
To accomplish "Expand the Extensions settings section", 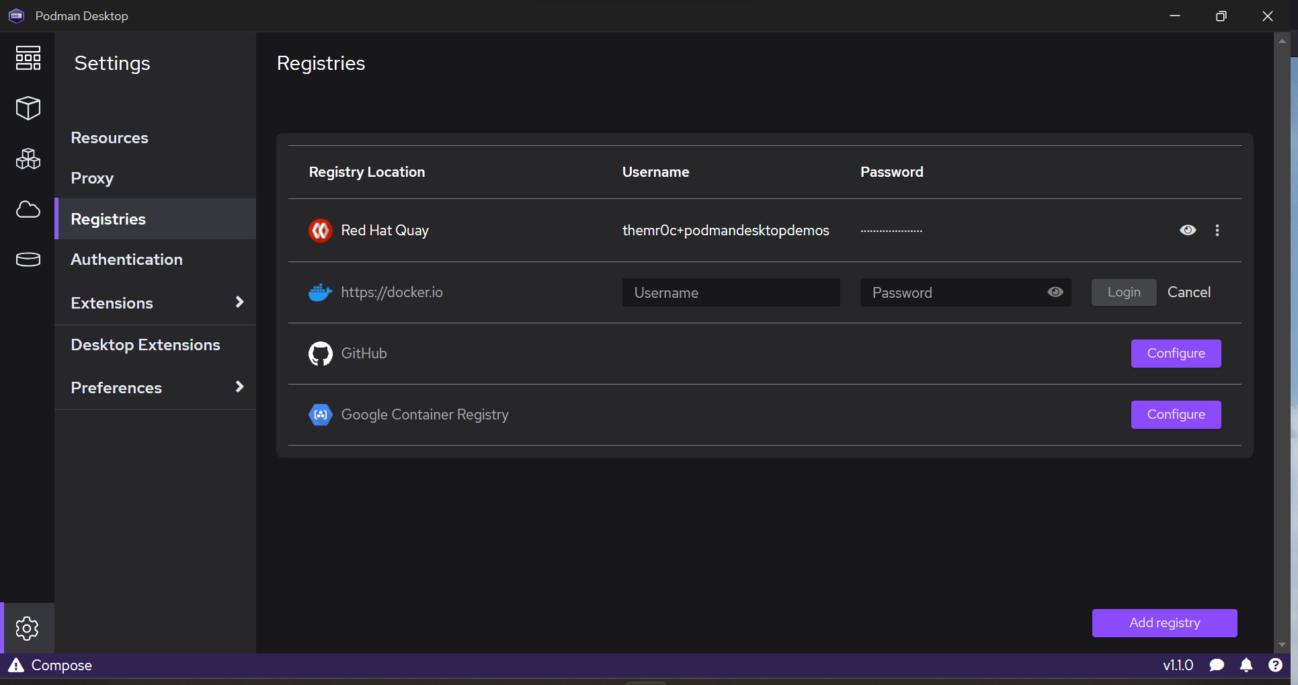I will click(239, 302).
